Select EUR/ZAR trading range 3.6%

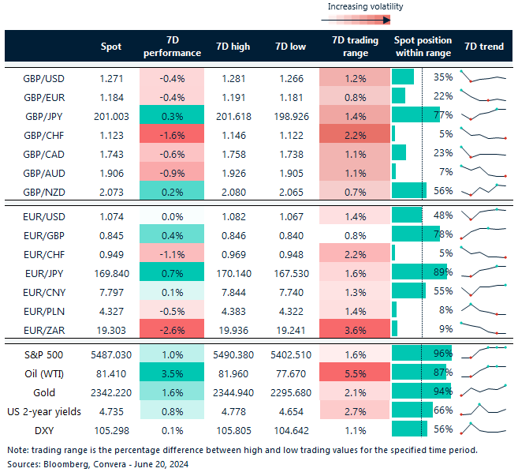(x=355, y=328)
